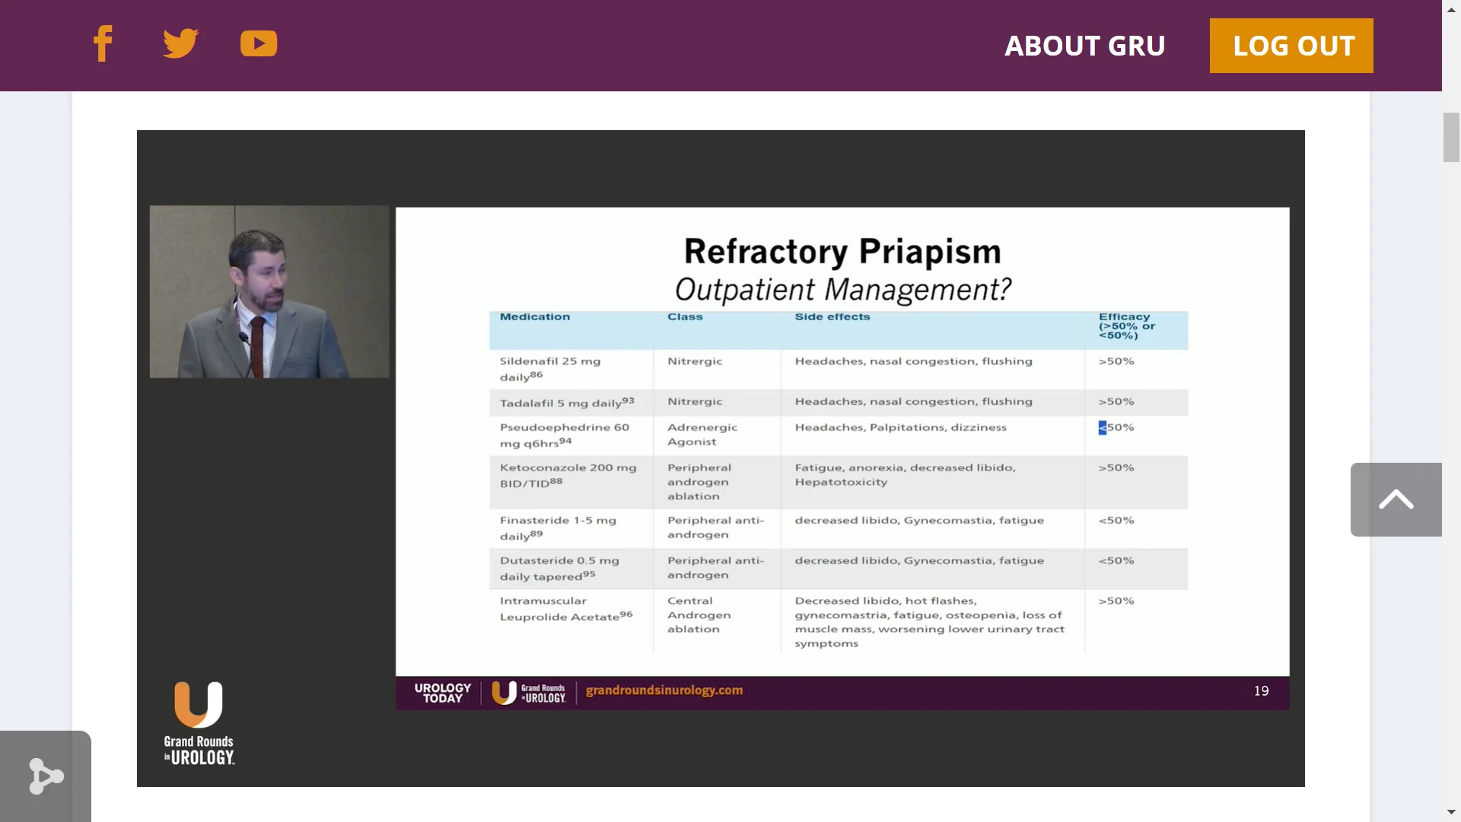1461x822 pixels.
Task: Click the speaker video thumbnail
Action: point(269,292)
